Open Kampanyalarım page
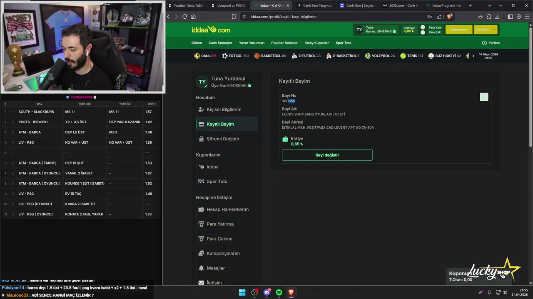The width and height of the screenshot is (533, 299). [227, 253]
